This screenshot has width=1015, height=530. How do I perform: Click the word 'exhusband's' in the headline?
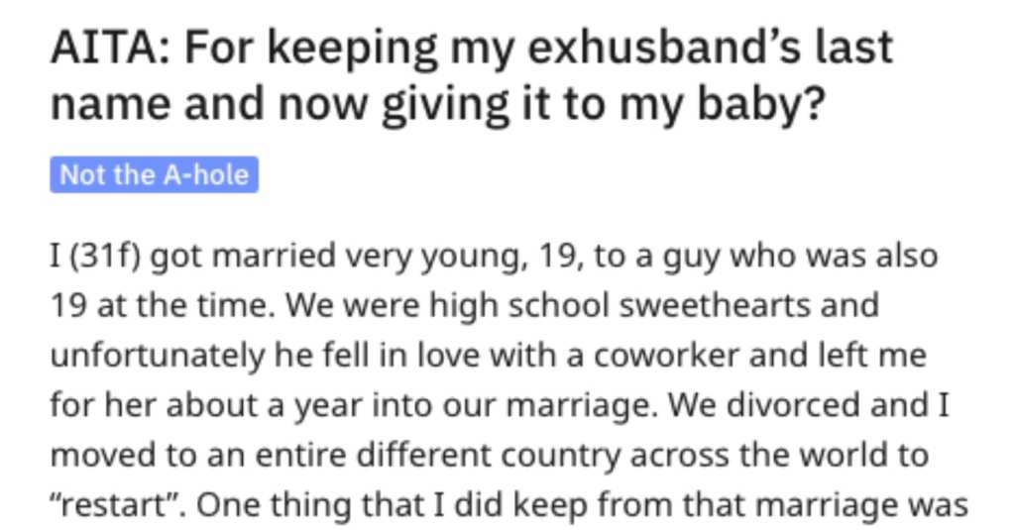(665, 48)
